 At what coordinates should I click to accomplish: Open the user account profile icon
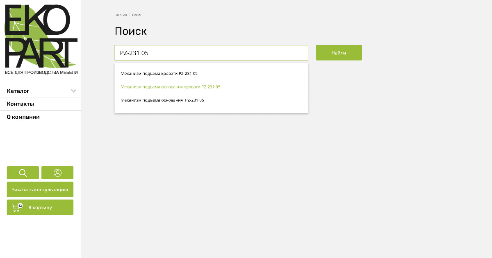57,173
